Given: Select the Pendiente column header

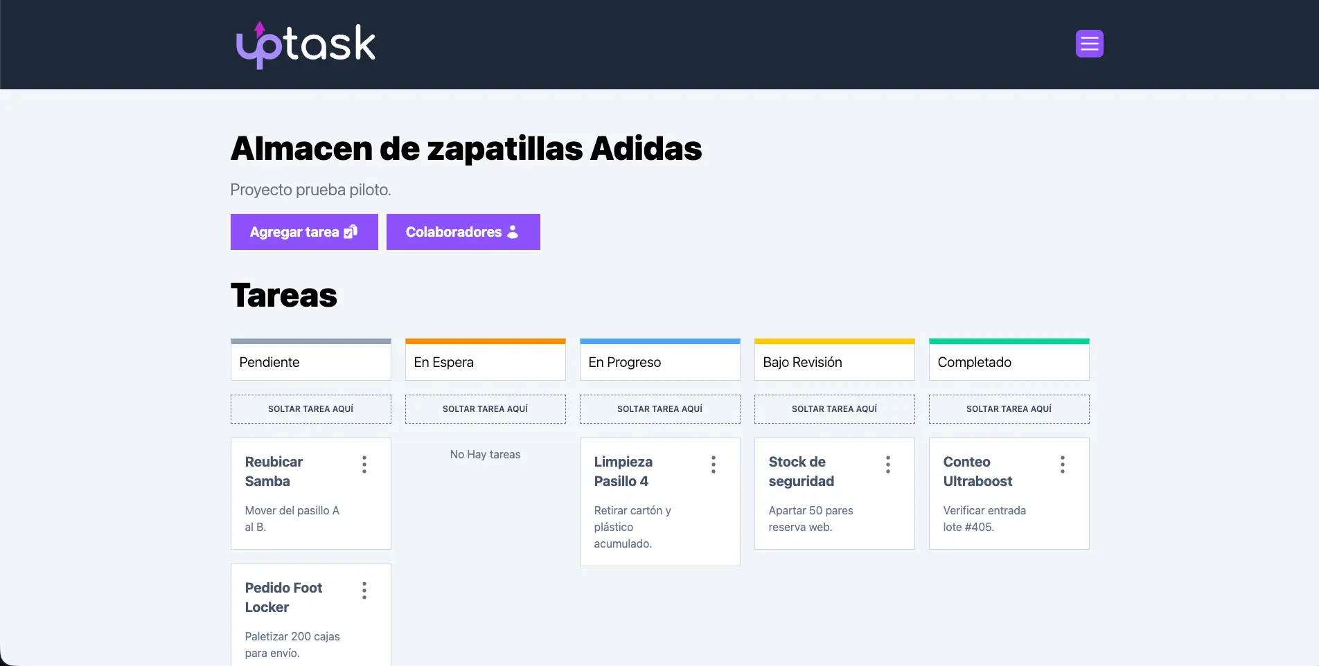Looking at the screenshot, I should pos(310,362).
